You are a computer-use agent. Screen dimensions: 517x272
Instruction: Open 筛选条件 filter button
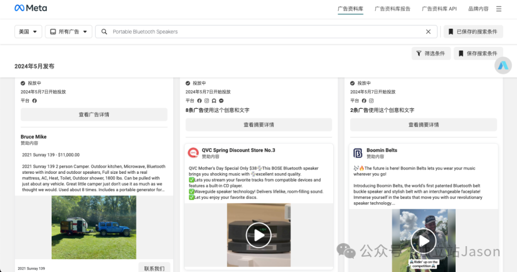click(x=431, y=54)
